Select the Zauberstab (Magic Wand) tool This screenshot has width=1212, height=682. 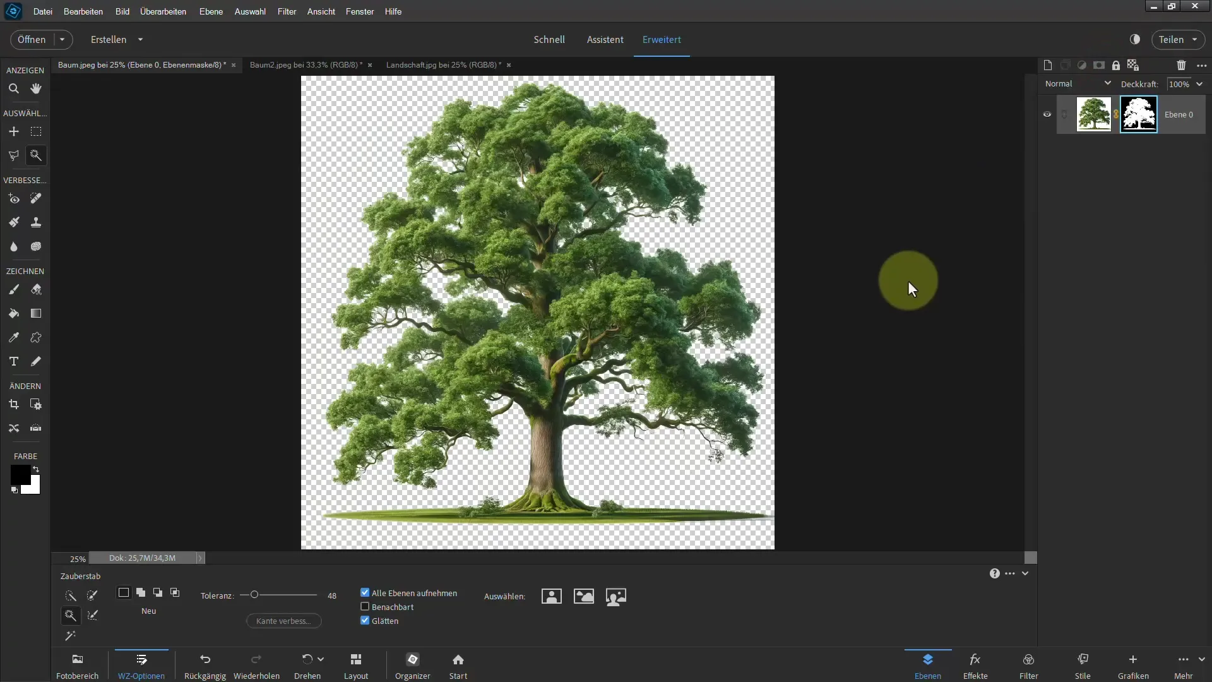tap(36, 155)
